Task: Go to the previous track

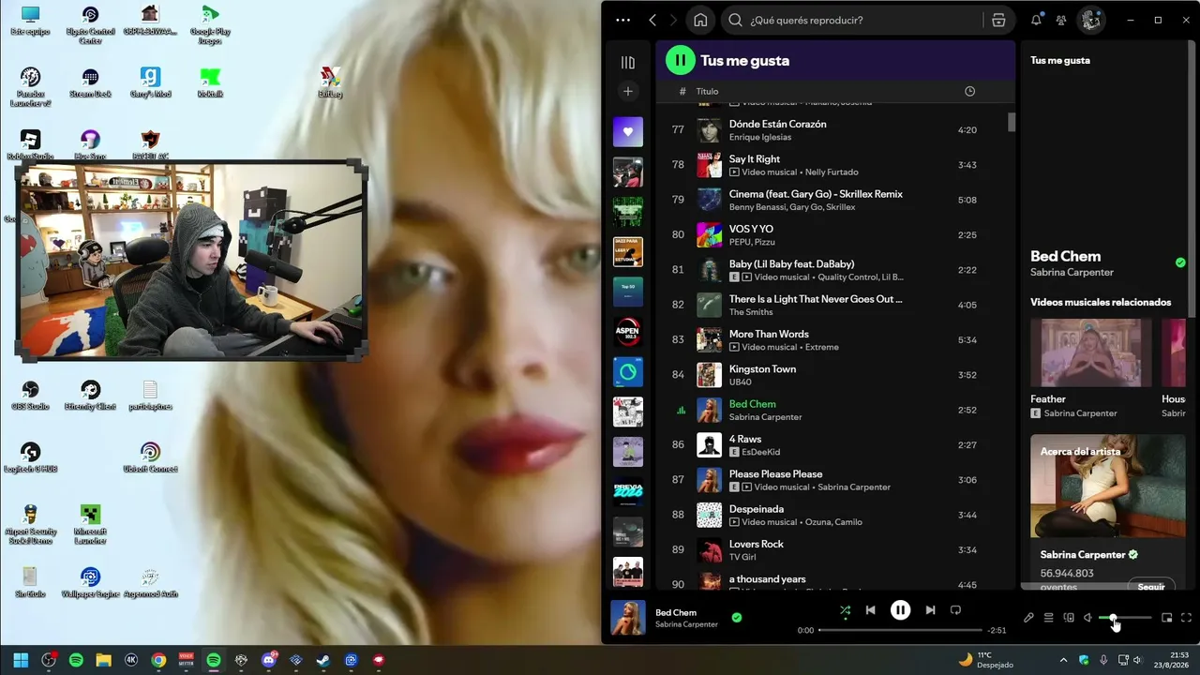Action: coord(870,610)
